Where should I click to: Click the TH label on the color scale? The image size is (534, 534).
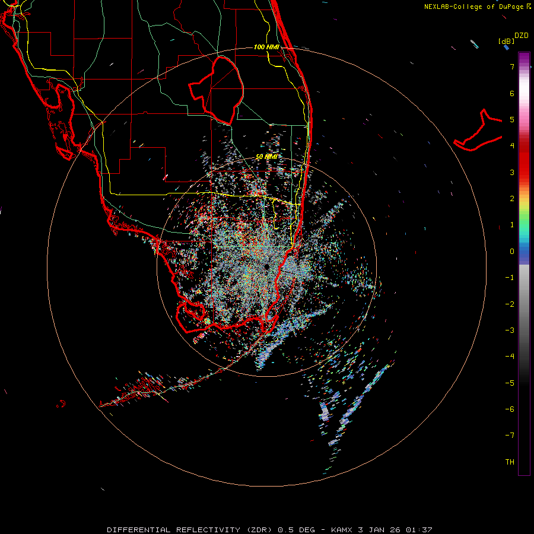510,462
